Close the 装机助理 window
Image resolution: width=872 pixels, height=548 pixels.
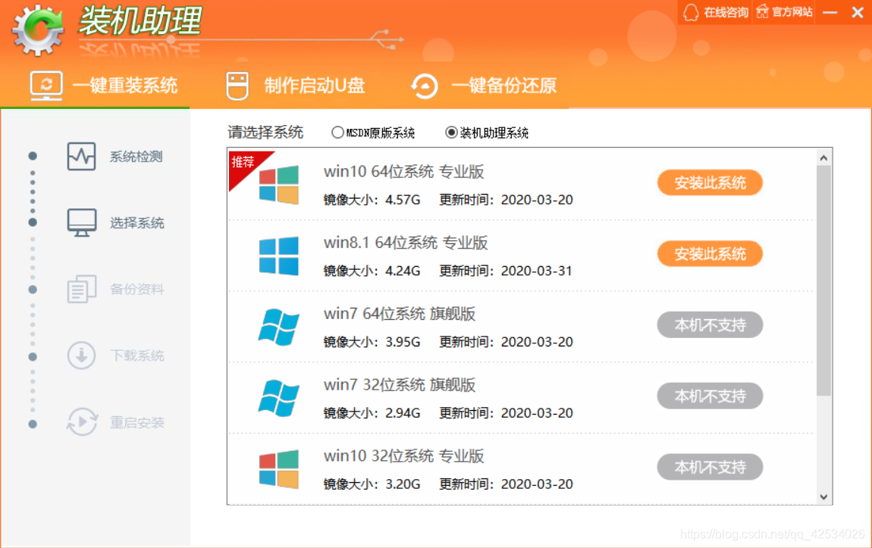pos(857,12)
